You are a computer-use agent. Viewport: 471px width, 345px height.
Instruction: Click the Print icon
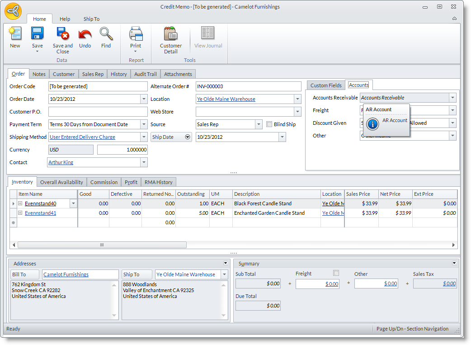pos(136,34)
